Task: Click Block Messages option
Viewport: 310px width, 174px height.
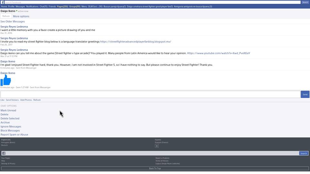Action: point(10,130)
